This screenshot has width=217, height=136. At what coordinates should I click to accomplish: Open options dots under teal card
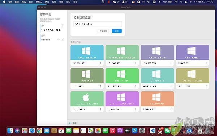coord(171,86)
